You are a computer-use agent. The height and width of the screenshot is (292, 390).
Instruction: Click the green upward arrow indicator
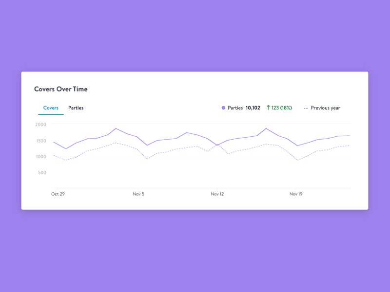[269, 108]
